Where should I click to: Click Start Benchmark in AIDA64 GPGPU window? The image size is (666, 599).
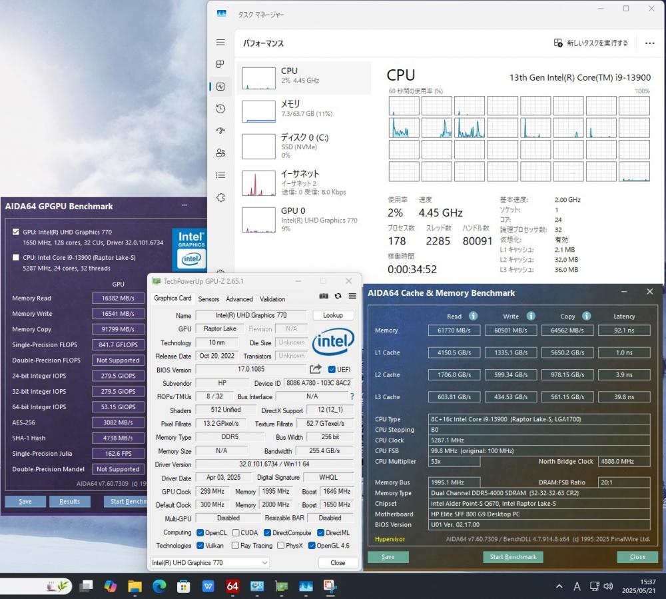click(x=126, y=501)
